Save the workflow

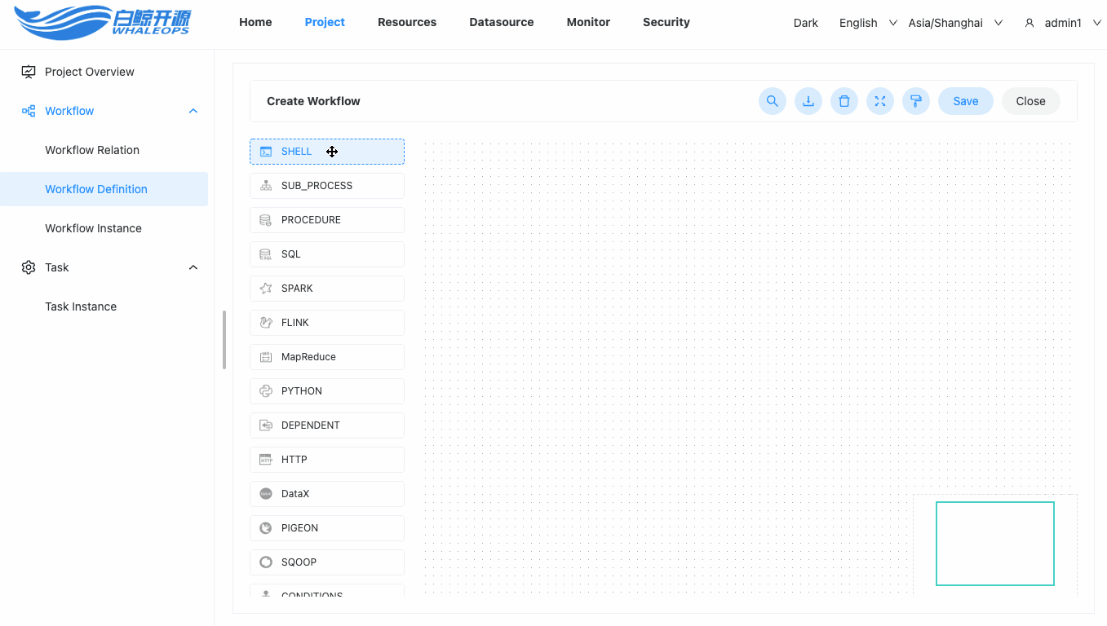coord(966,101)
